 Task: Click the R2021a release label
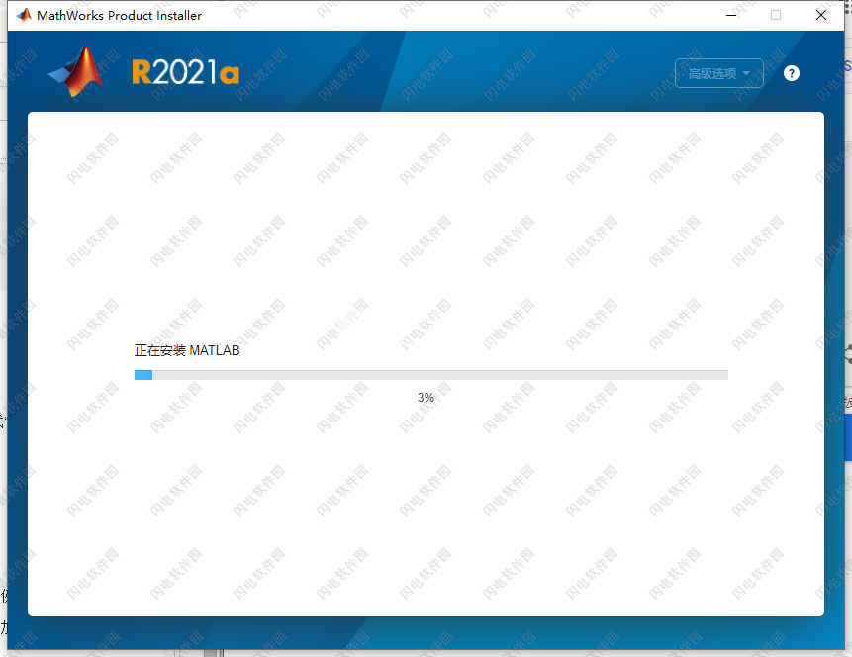coord(185,73)
